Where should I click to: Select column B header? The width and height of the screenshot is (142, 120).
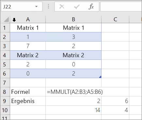73,19
